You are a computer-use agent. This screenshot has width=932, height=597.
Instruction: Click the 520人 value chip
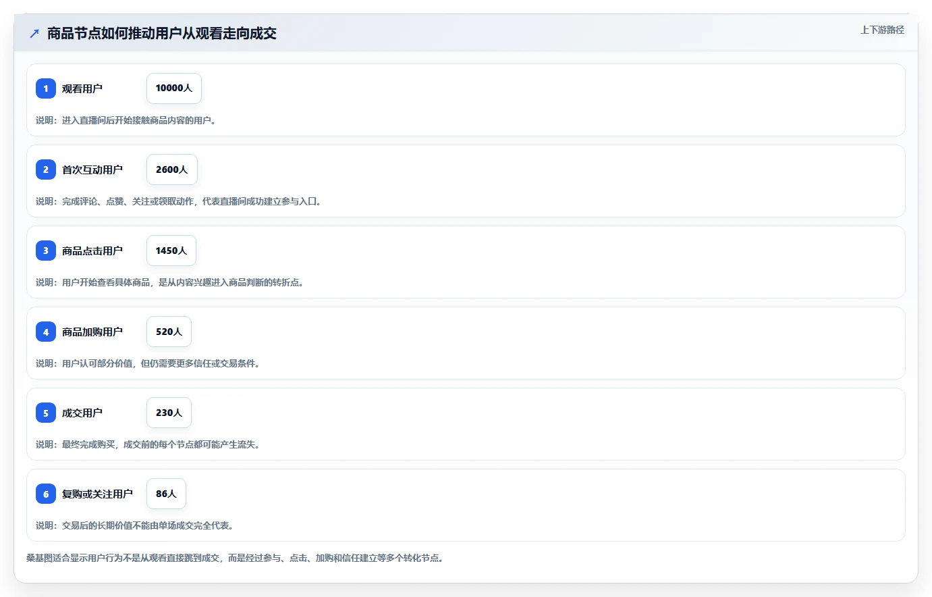(169, 332)
